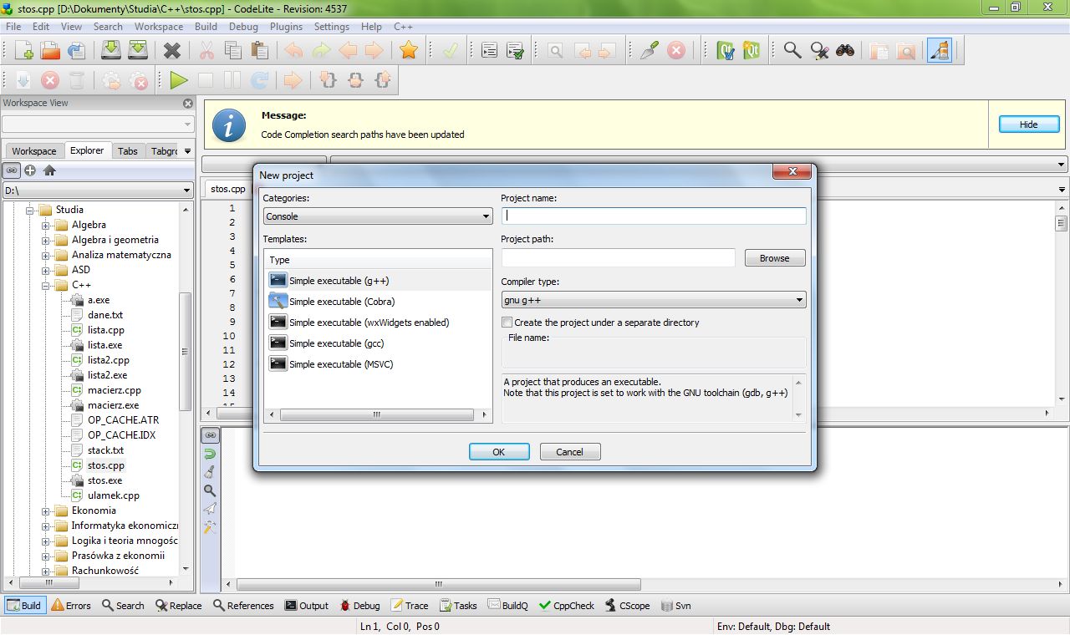Click Hide on the message bar
Image resolution: width=1070 pixels, height=635 pixels.
[1029, 124]
